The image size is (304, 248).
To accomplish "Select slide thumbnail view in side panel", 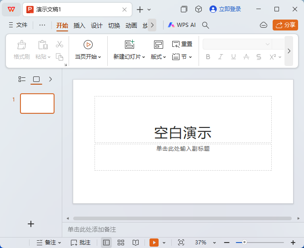I will 36,79.
